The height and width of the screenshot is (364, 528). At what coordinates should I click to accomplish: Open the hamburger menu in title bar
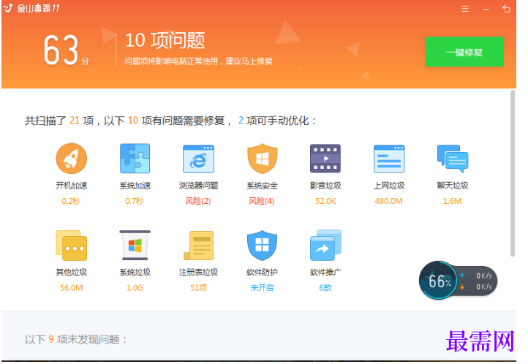464,9
